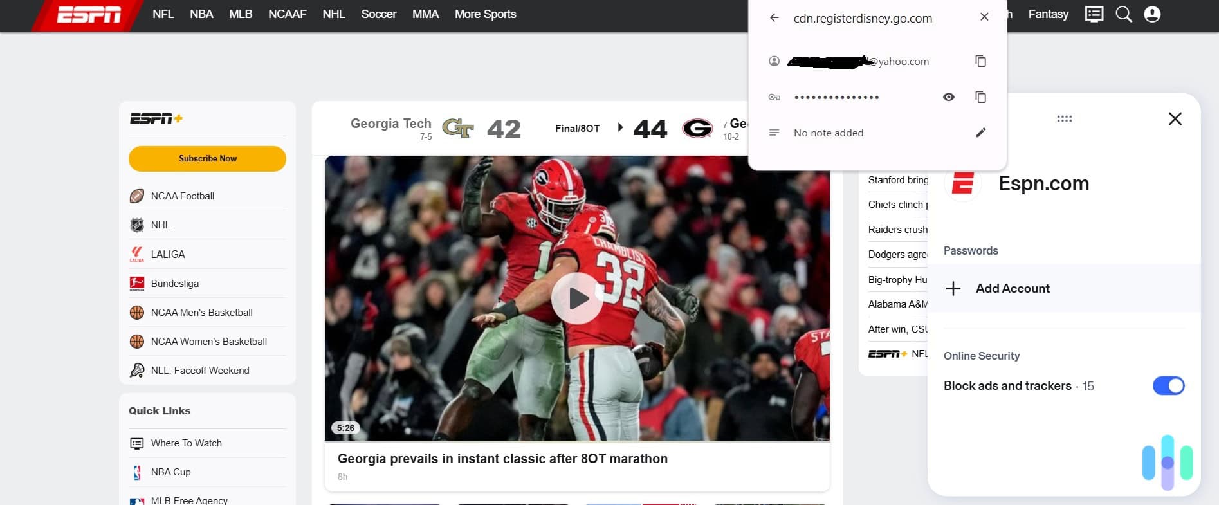Click the Subscribe Now button
Screen dimensions: 1219x505
pos(207,159)
